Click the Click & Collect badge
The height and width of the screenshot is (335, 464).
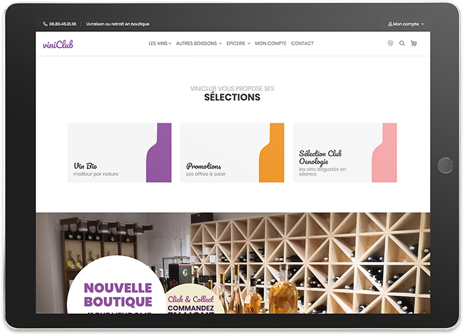click(x=192, y=300)
